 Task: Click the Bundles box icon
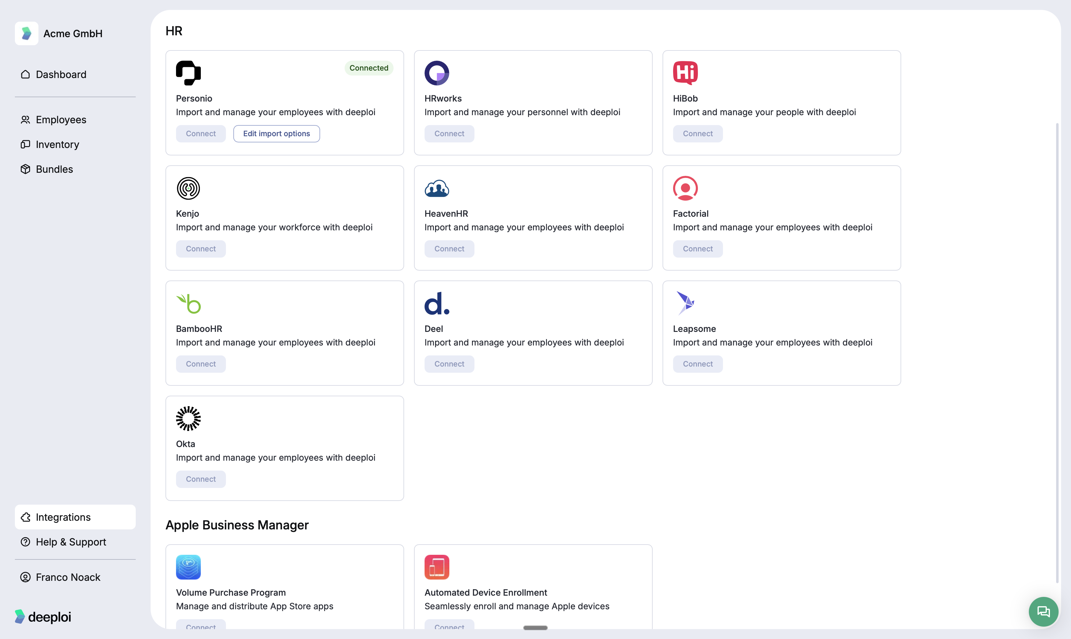[x=25, y=169]
